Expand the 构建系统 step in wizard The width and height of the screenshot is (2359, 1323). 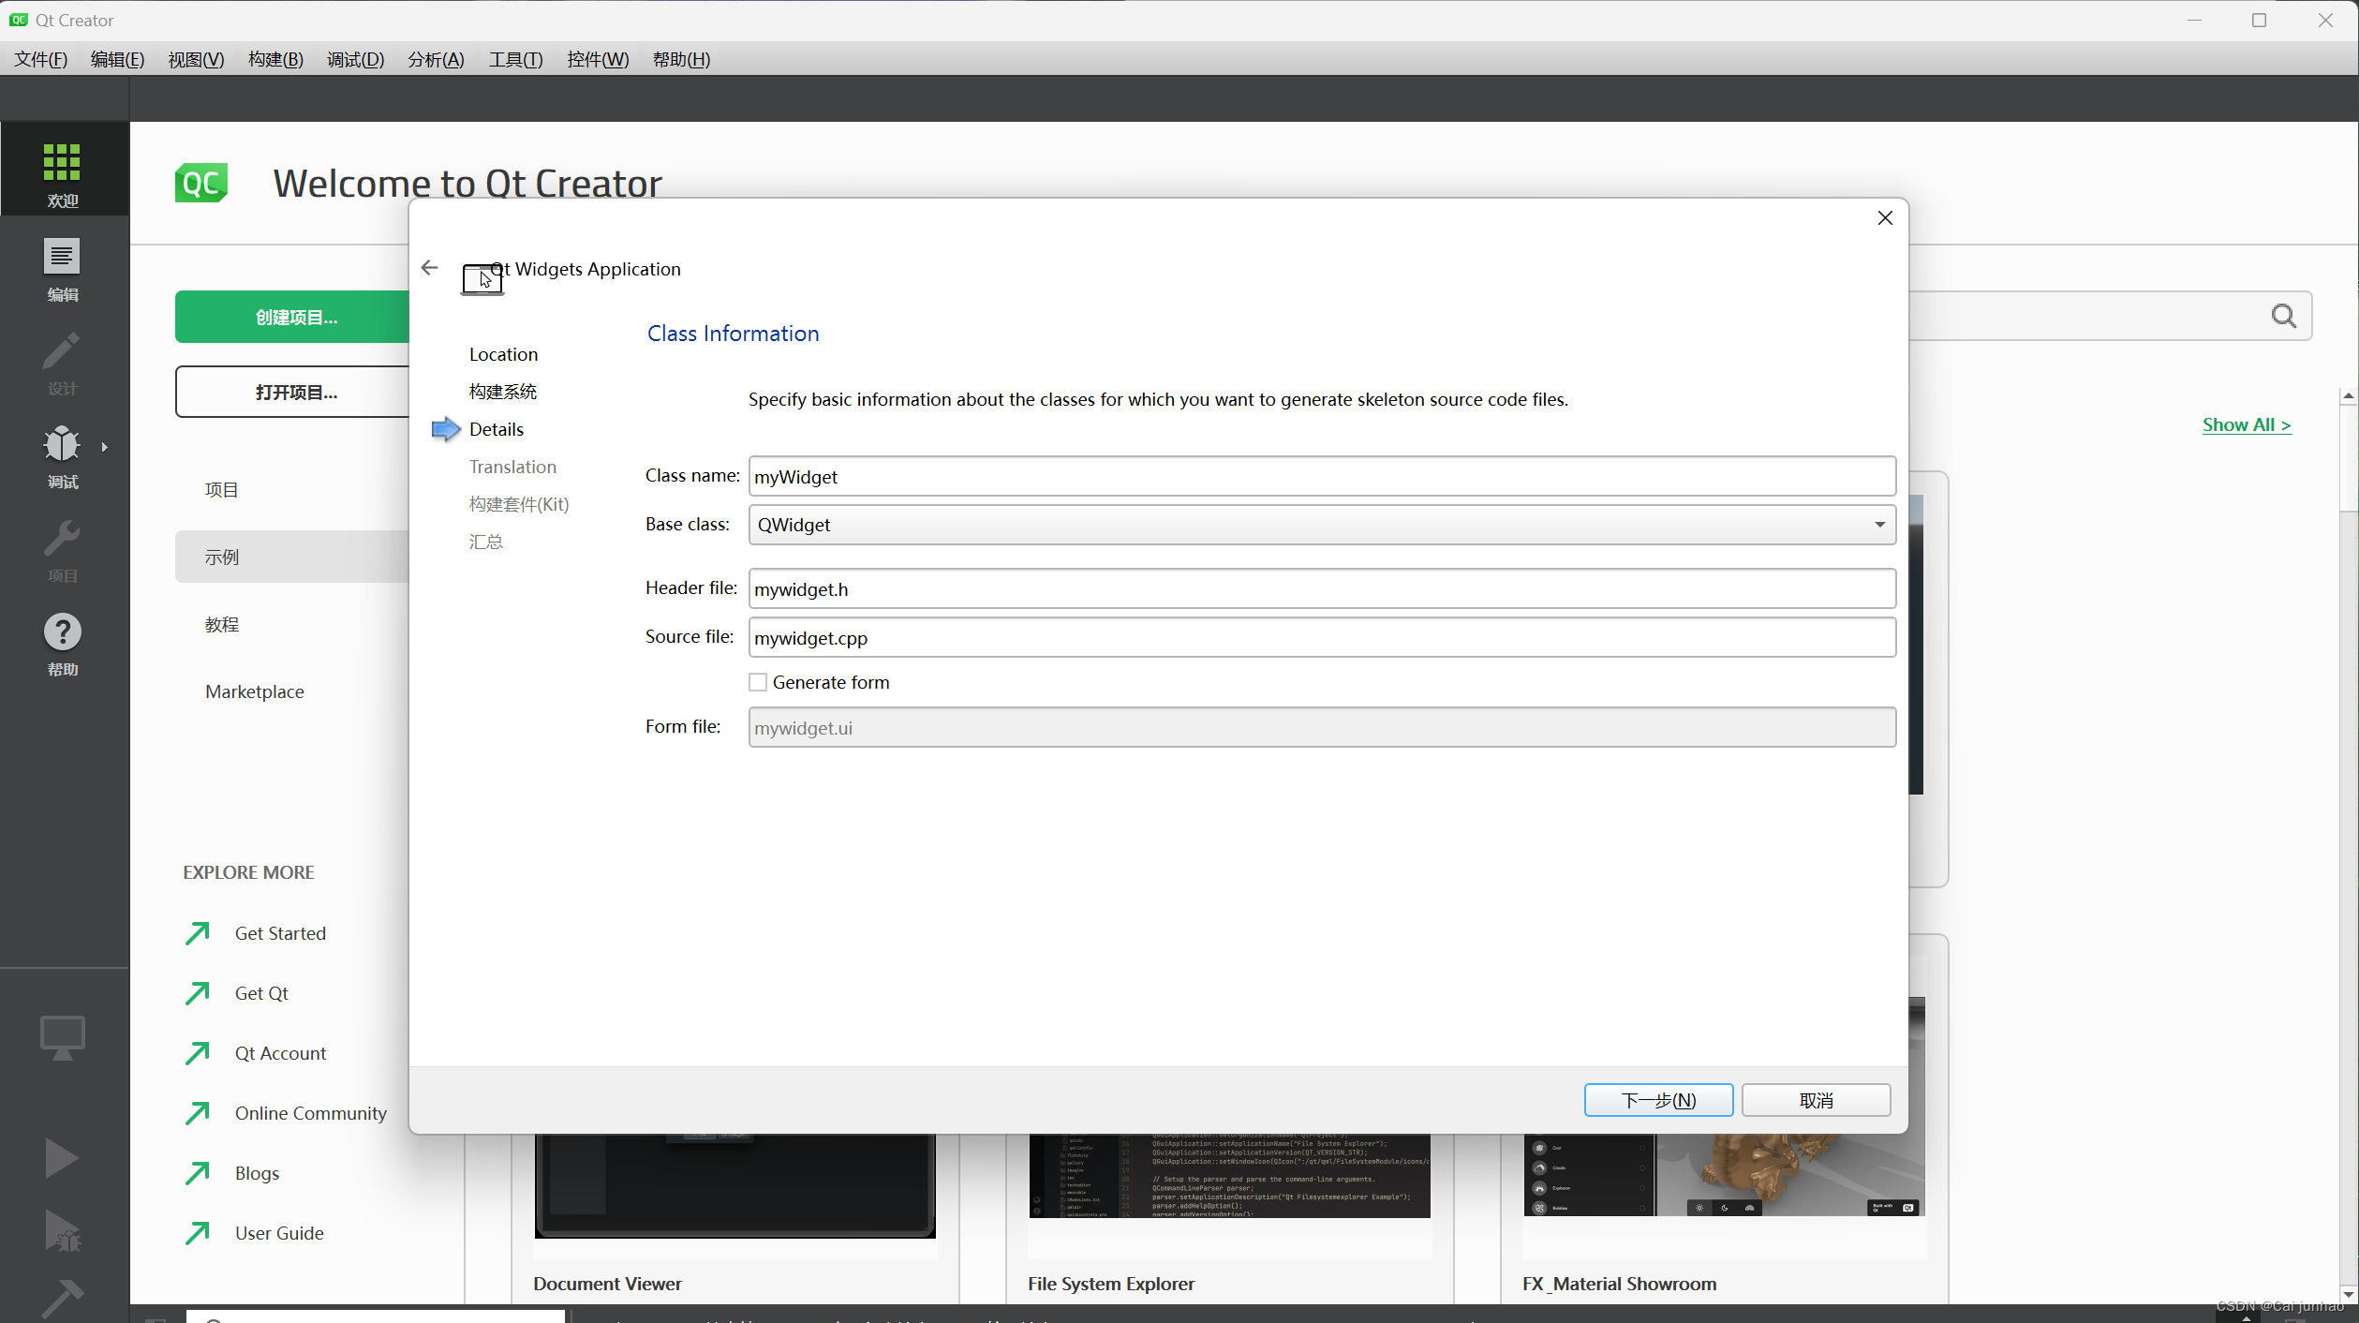(502, 391)
